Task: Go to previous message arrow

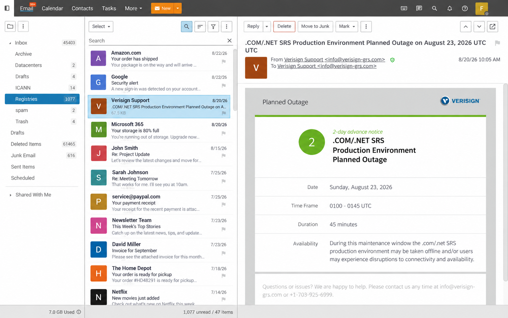Action: 466,27
